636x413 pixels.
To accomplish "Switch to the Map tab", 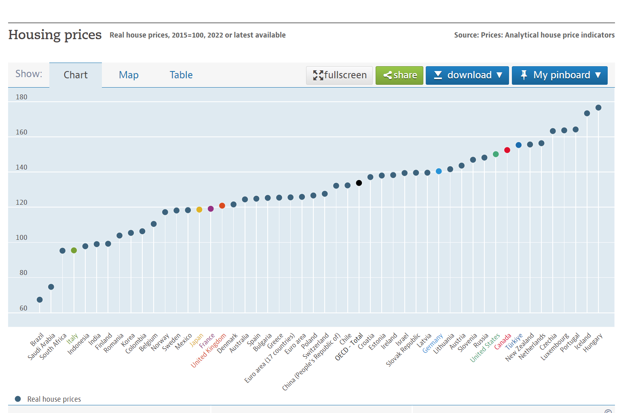I will click(129, 75).
